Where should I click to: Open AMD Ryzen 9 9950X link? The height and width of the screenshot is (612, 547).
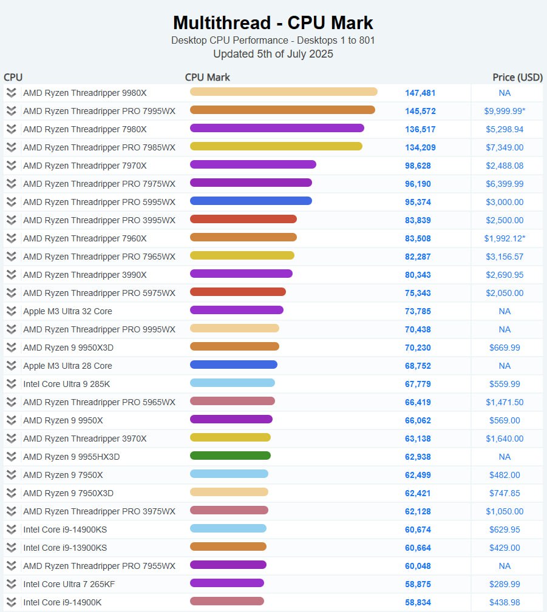click(63, 420)
